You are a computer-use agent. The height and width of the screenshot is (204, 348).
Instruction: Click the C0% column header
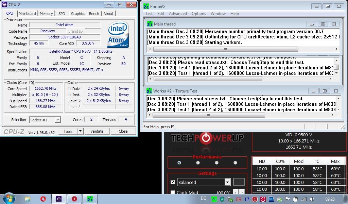click(280, 161)
